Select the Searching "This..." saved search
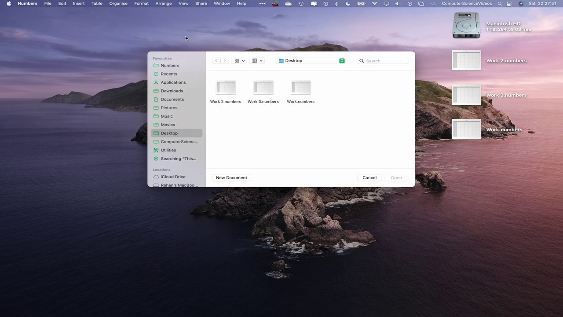 click(x=177, y=158)
